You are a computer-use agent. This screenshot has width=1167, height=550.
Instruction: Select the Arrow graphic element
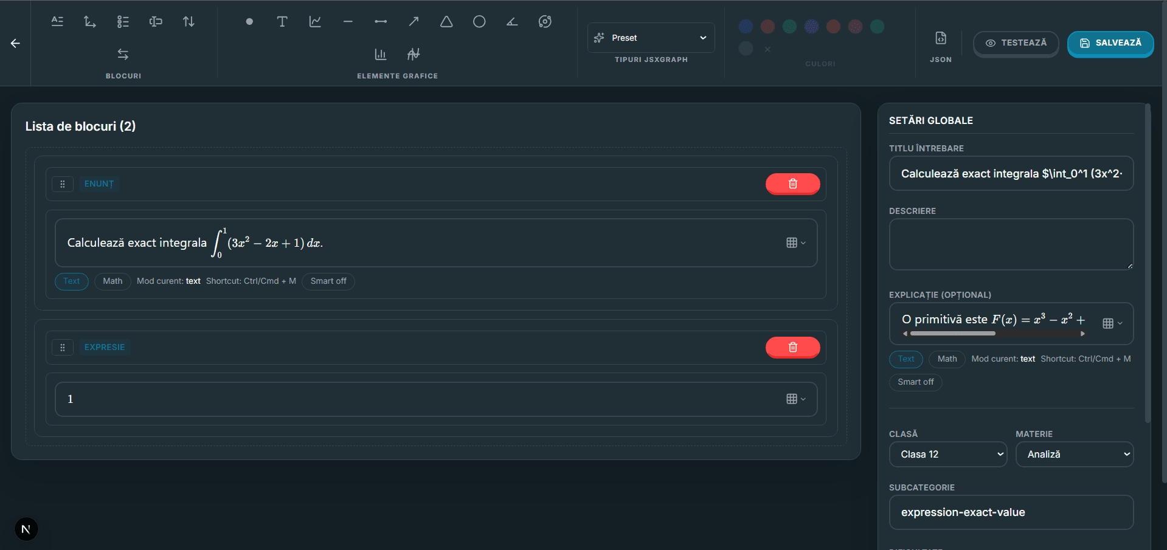[x=414, y=21]
